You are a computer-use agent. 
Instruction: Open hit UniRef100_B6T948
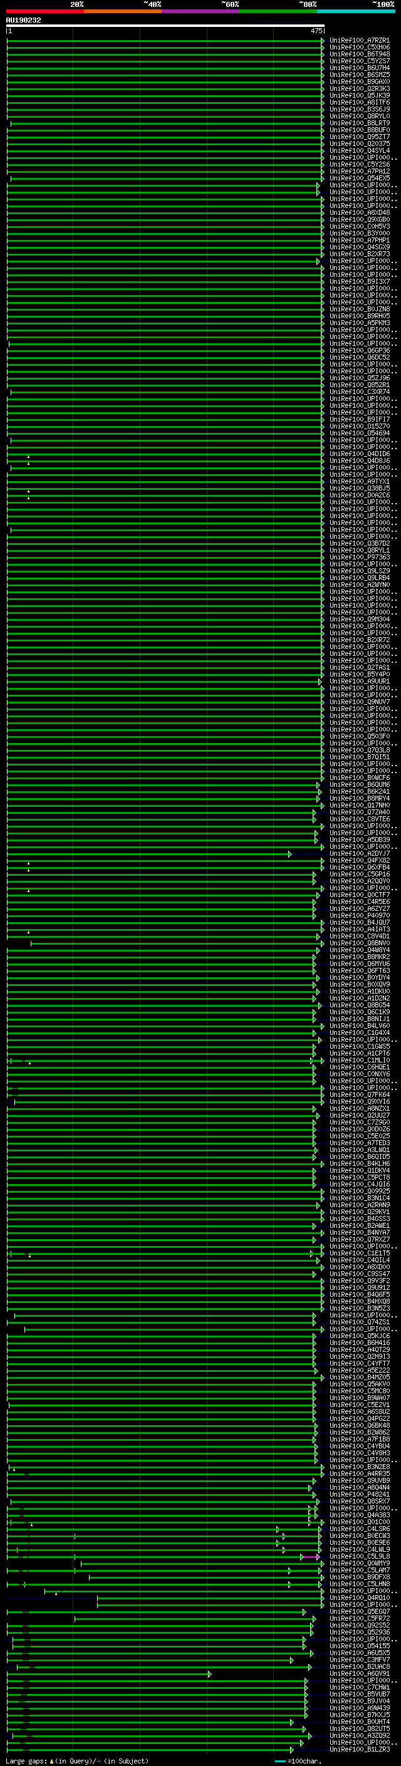(359, 54)
